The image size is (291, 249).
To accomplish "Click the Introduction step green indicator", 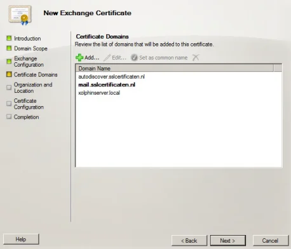I will 9,38.
